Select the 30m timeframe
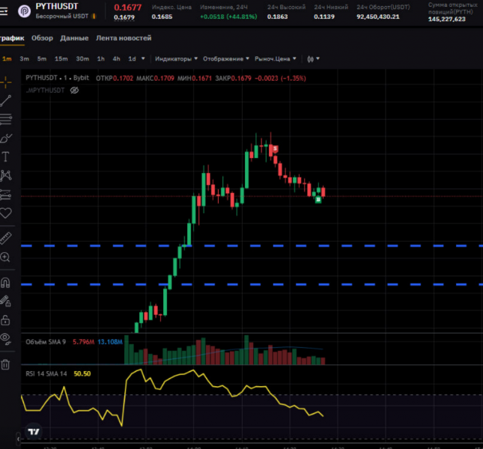 coord(82,59)
